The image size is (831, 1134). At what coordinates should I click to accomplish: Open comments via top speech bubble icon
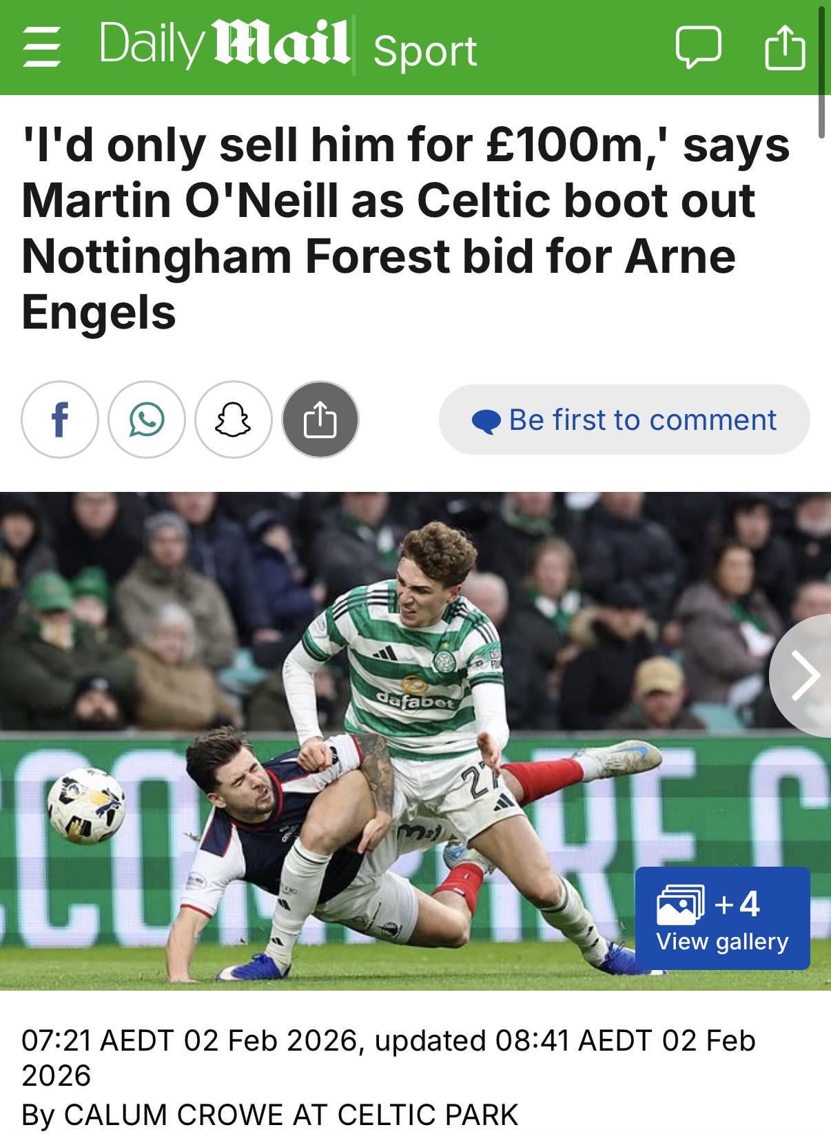(698, 48)
